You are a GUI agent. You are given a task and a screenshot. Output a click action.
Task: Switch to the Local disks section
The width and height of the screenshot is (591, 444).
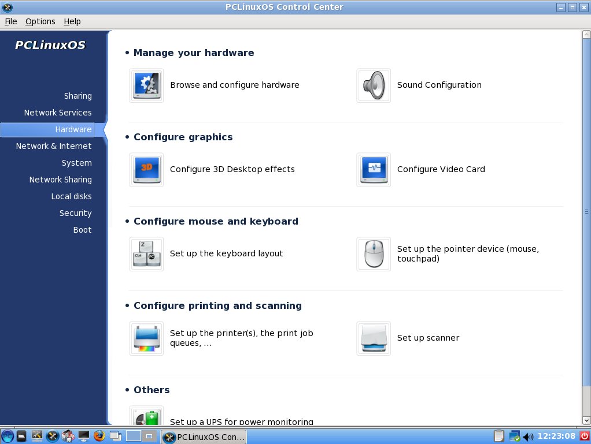coord(71,196)
